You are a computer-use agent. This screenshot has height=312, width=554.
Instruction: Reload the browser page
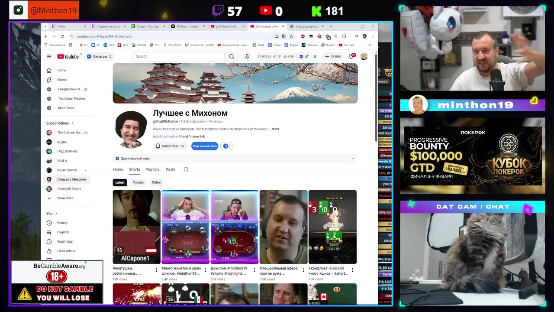click(62, 36)
